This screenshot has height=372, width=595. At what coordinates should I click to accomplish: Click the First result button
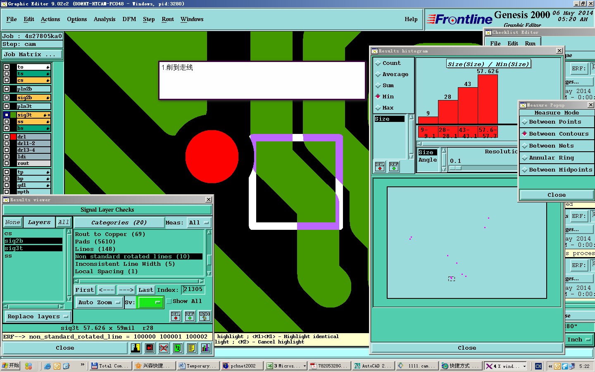tap(85, 290)
